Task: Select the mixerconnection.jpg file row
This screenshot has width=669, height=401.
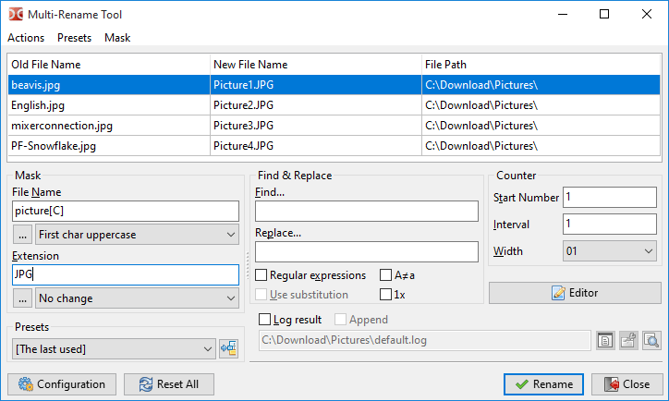Action: click(x=61, y=126)
